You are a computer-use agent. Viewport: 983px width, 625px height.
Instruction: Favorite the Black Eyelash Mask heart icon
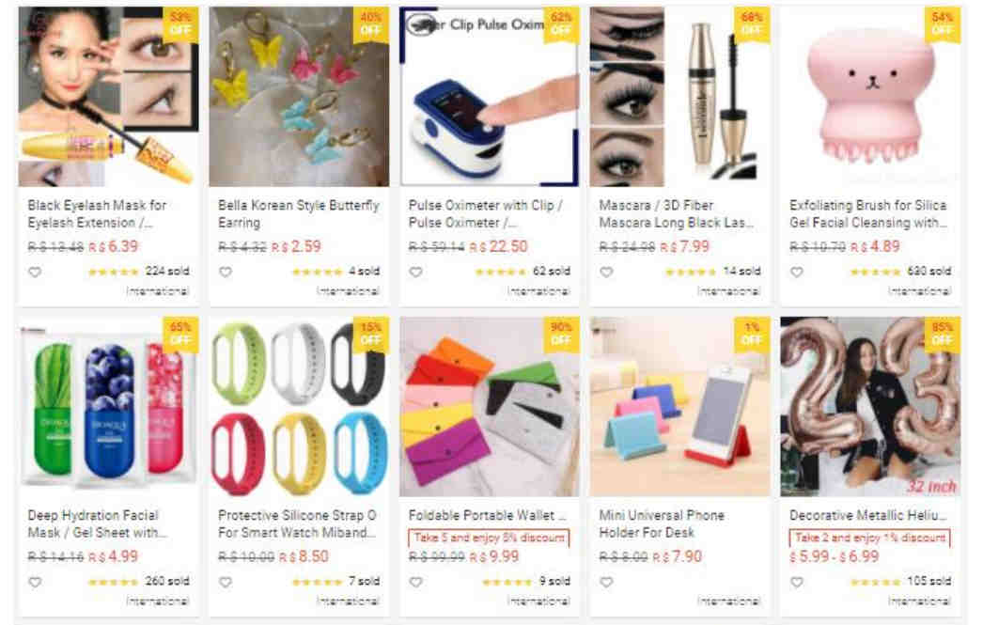(35, 272)
